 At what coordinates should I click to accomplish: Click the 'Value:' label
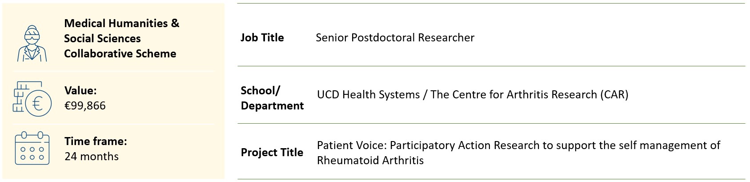(80, 90)
